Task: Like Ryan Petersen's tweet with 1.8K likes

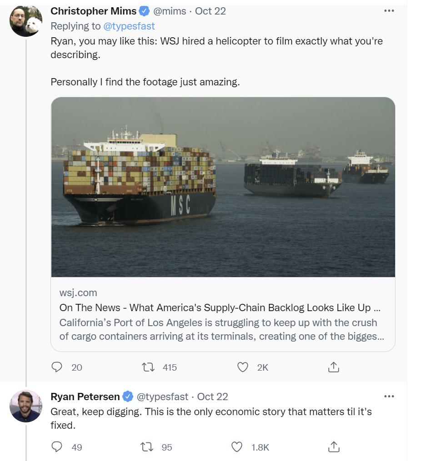Action: coord(237,447)
